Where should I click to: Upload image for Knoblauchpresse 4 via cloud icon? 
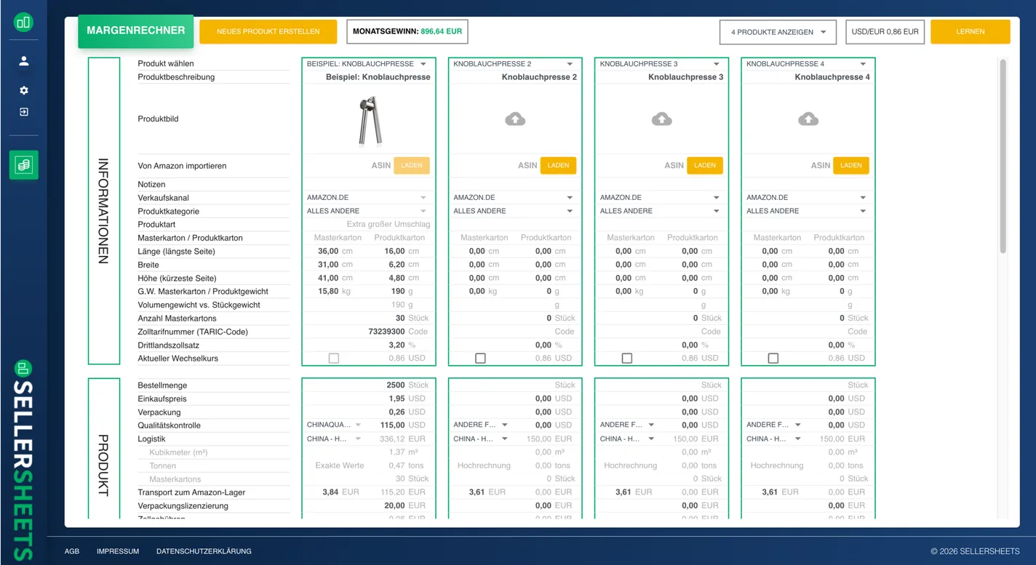pos(808,119)
